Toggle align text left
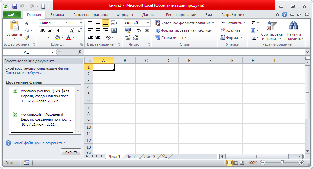 (x=90, y=30)
